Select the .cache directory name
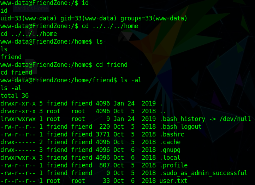 coord(170,142)
